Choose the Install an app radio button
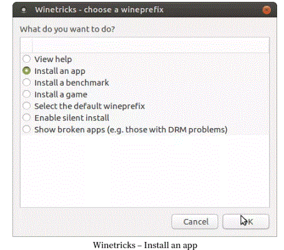This screenshot has width=284, height=250. (26, 71)
